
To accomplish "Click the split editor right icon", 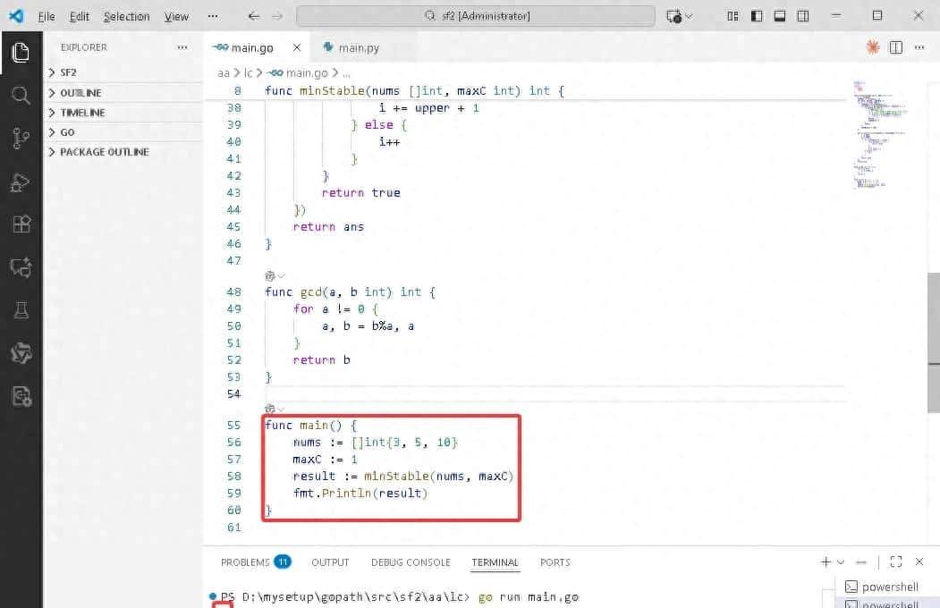I will 895,47.
